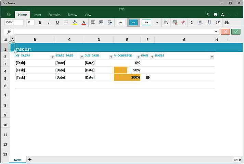Open the number format icon

point(166,23)
